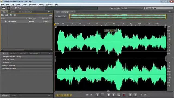This screenshot has width=174, height=98.
Task: Switch to the History tab
Action: pyautogui.click(x=5, y=96)
